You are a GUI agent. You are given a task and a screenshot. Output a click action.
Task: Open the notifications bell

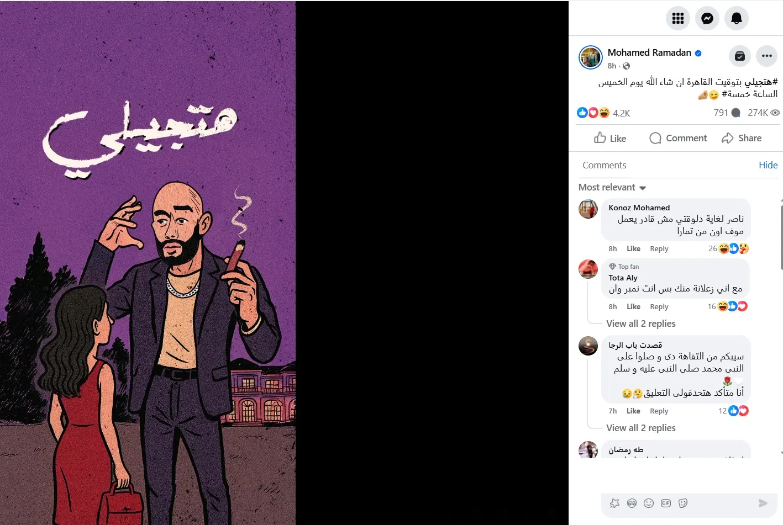pyautogui.click(x=737, y=18)
